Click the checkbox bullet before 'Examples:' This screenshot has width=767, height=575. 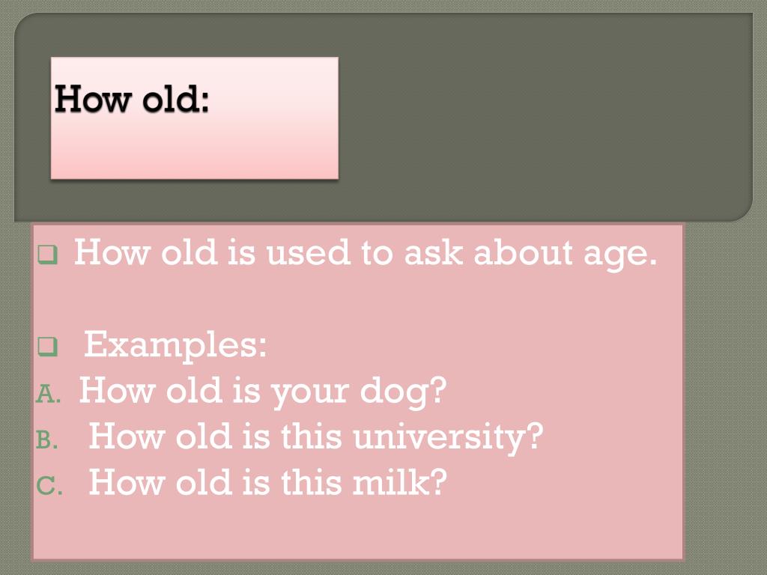click(48, 346)
